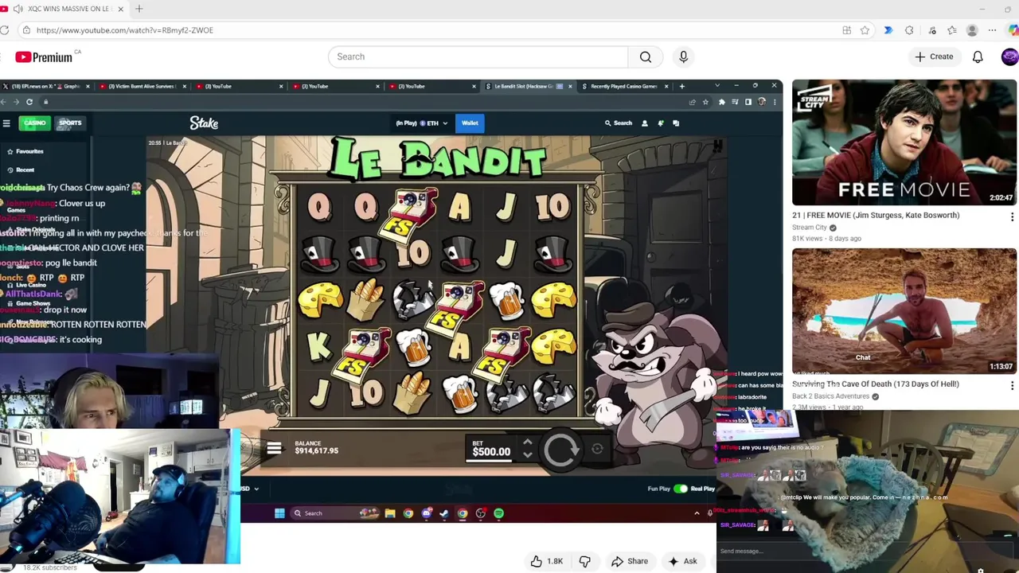Open the Stream City channel link
This screenshot has width=1019, height=573.
[810, 228]
